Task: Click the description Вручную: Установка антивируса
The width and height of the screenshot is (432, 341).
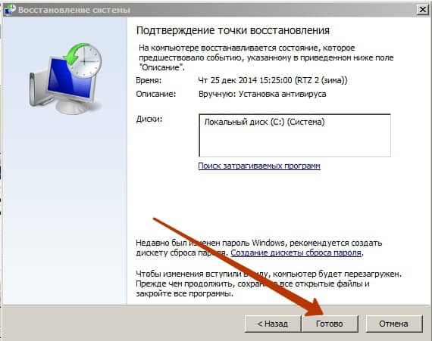Action: (x=262, y=94)
